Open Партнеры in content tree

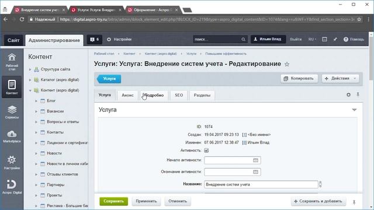56,185
